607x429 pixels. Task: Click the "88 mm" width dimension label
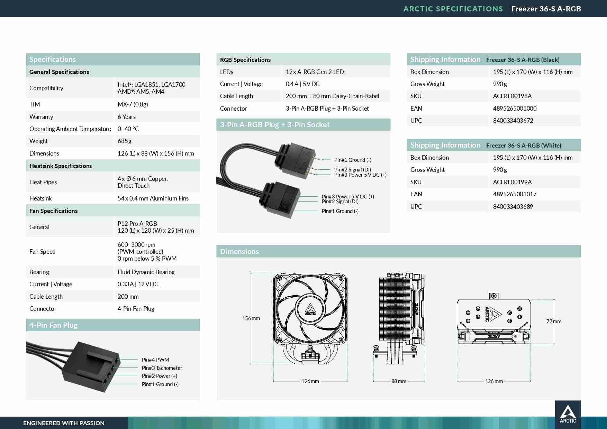click(399, 381)
